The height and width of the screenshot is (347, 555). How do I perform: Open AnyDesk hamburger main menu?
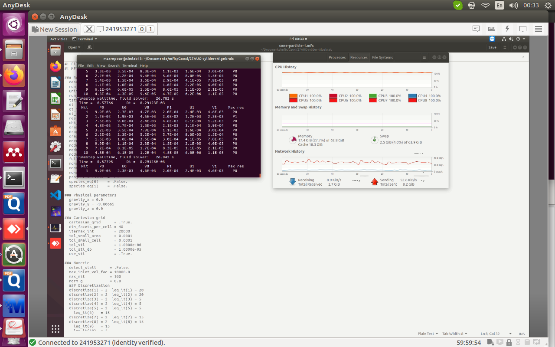(539, 29)
